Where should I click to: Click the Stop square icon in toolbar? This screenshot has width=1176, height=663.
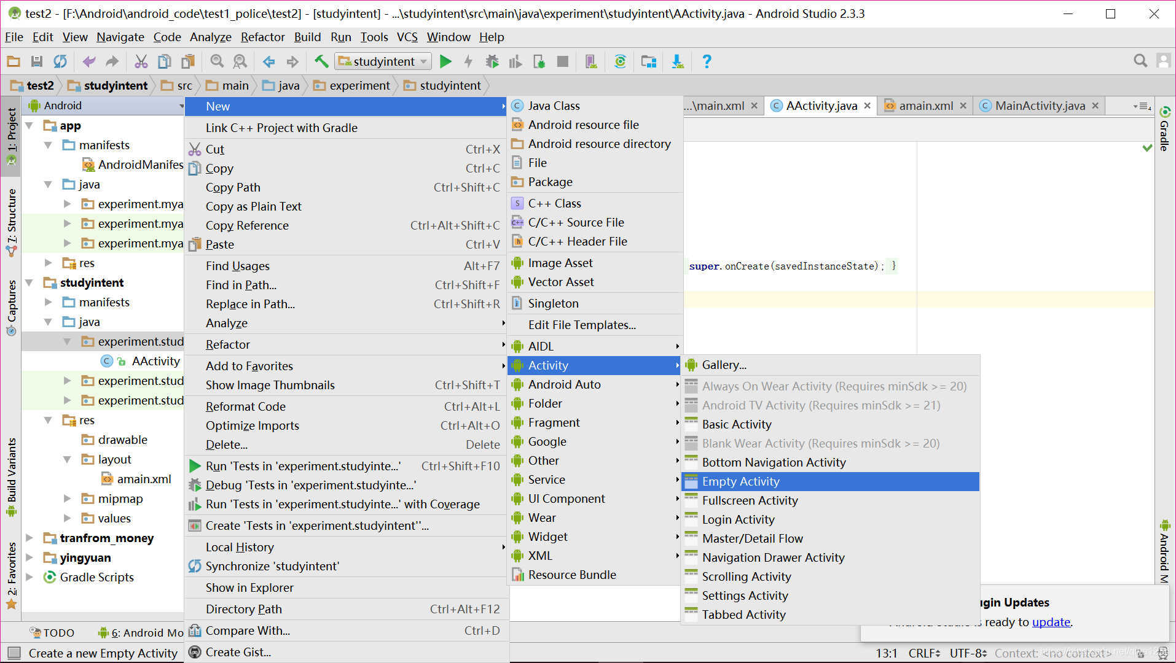point(562,61)
